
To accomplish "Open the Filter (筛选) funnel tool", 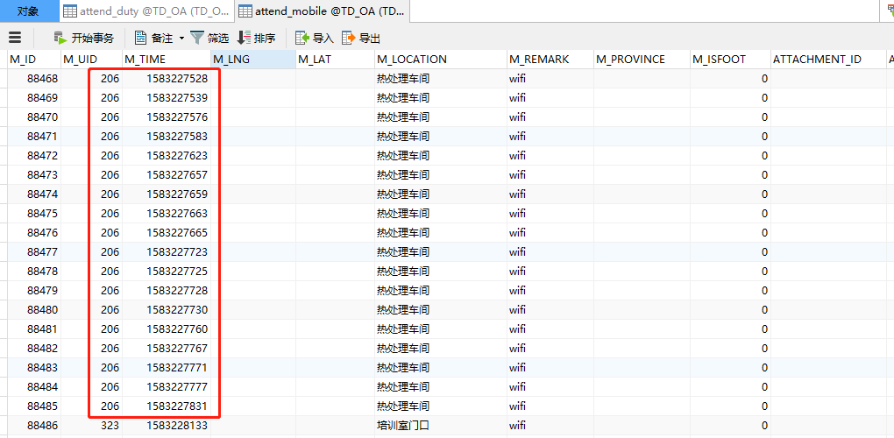I will (209, 38).
